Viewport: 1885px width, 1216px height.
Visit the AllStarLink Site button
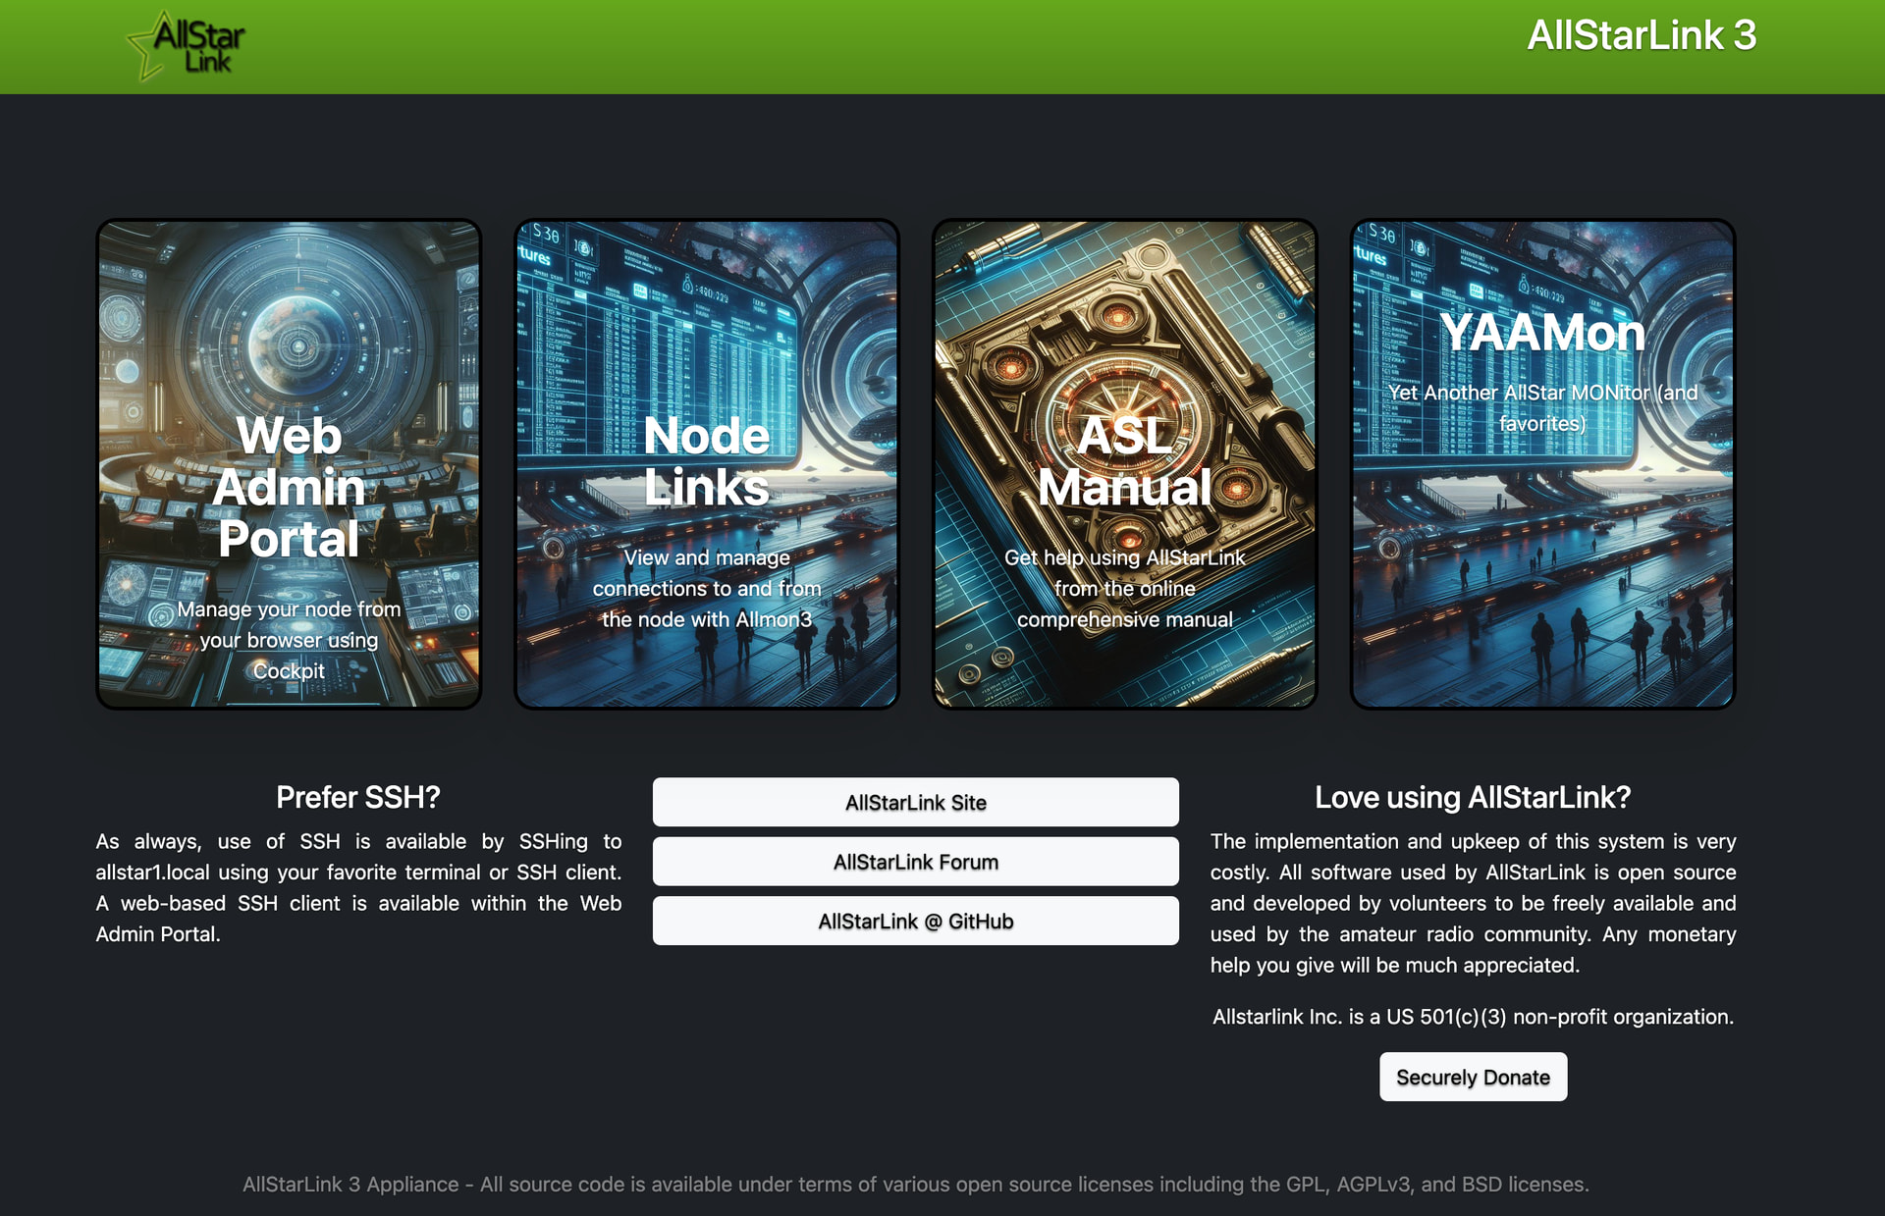(916, 802)
